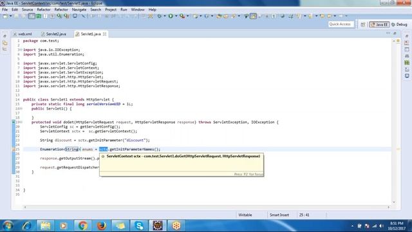Open the Window menu
This screenshot has width=412, height=232.
pos(138,10)
